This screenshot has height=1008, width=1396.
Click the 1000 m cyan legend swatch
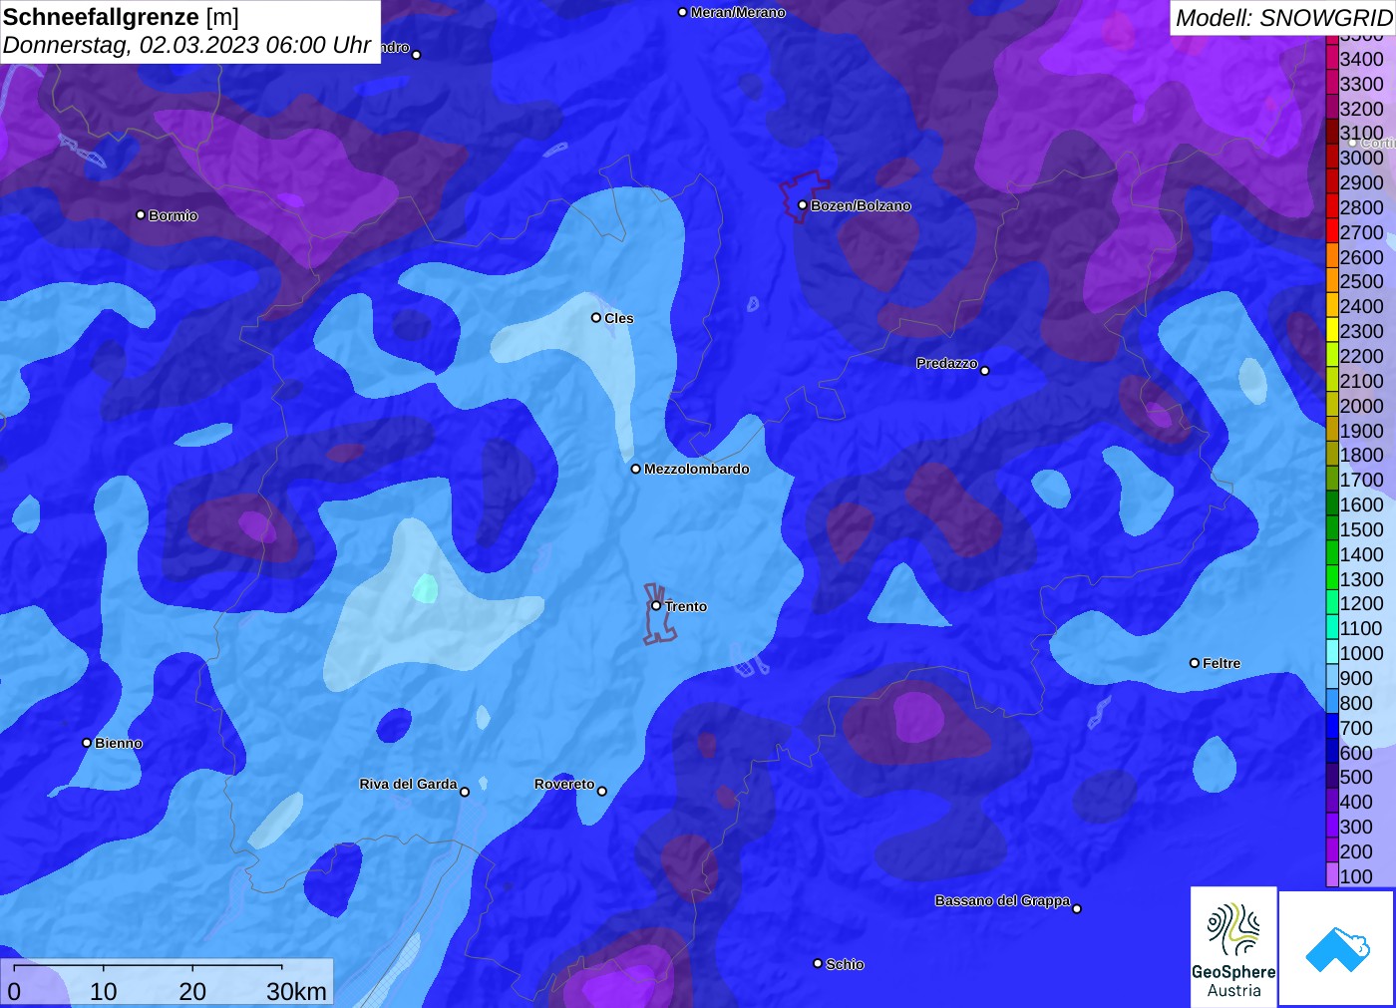[1332, 653]
